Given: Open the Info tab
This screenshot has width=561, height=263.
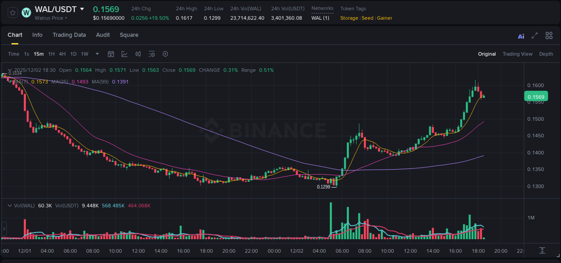Looking at the screenshot, I should coord(37,35).
